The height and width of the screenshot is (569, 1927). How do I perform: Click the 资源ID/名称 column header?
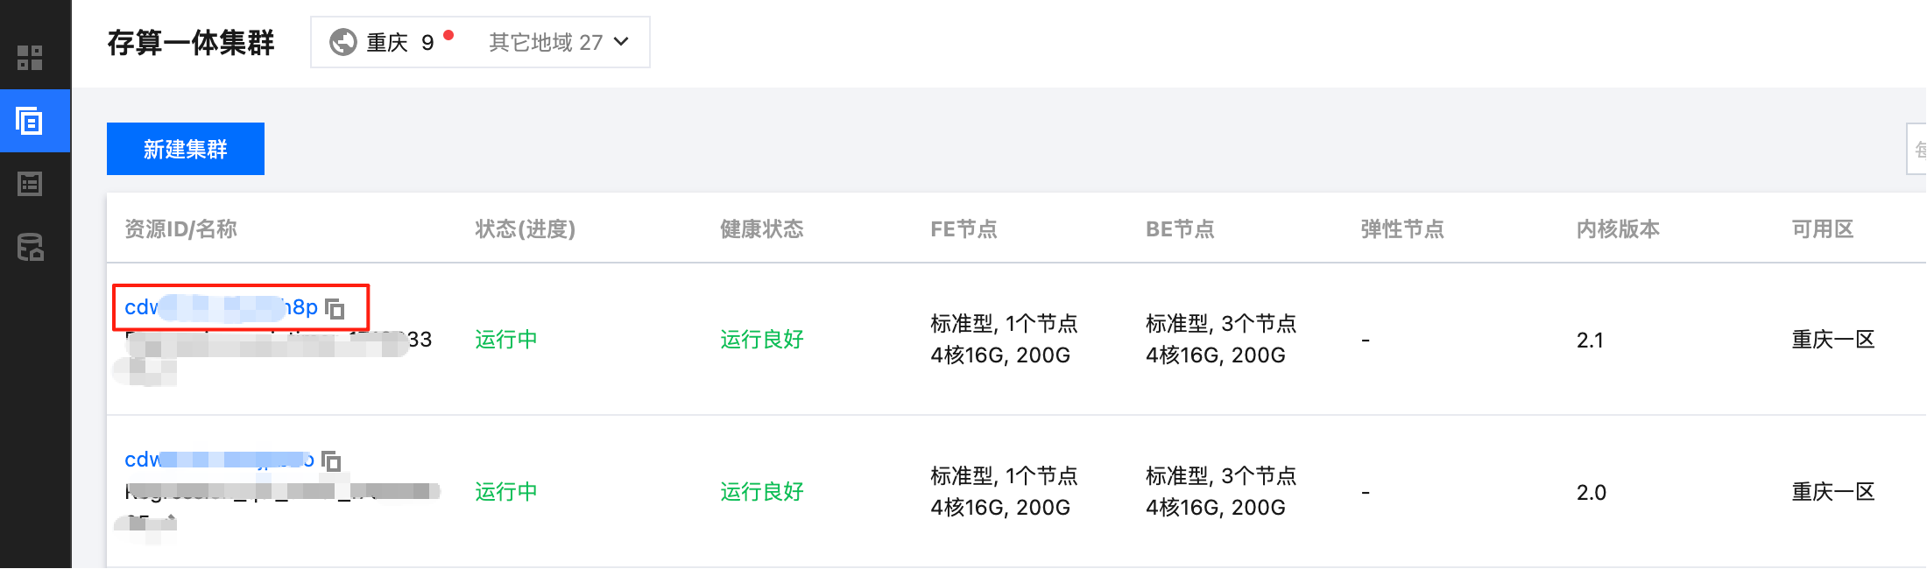[x=180, y=229]
